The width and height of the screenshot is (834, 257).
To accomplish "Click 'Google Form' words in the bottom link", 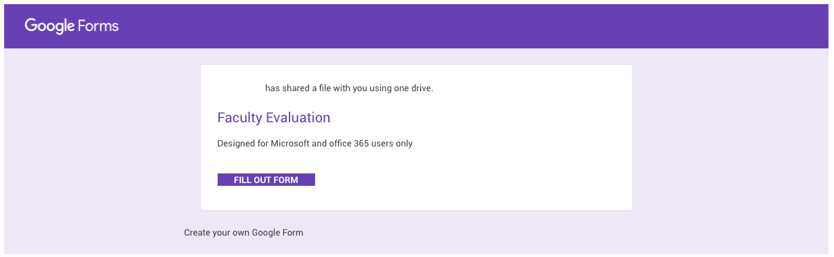I will pos(277,232).
